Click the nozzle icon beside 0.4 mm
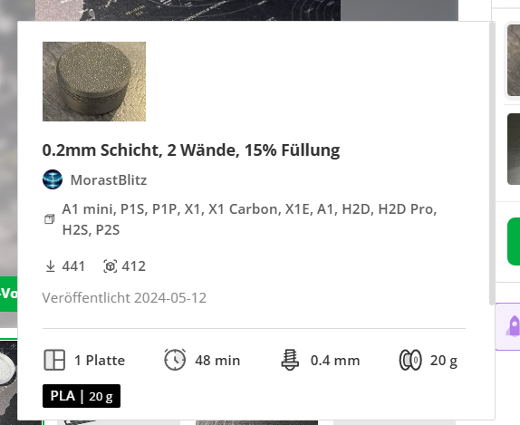The image size is (520, 425). click(290, 360)
